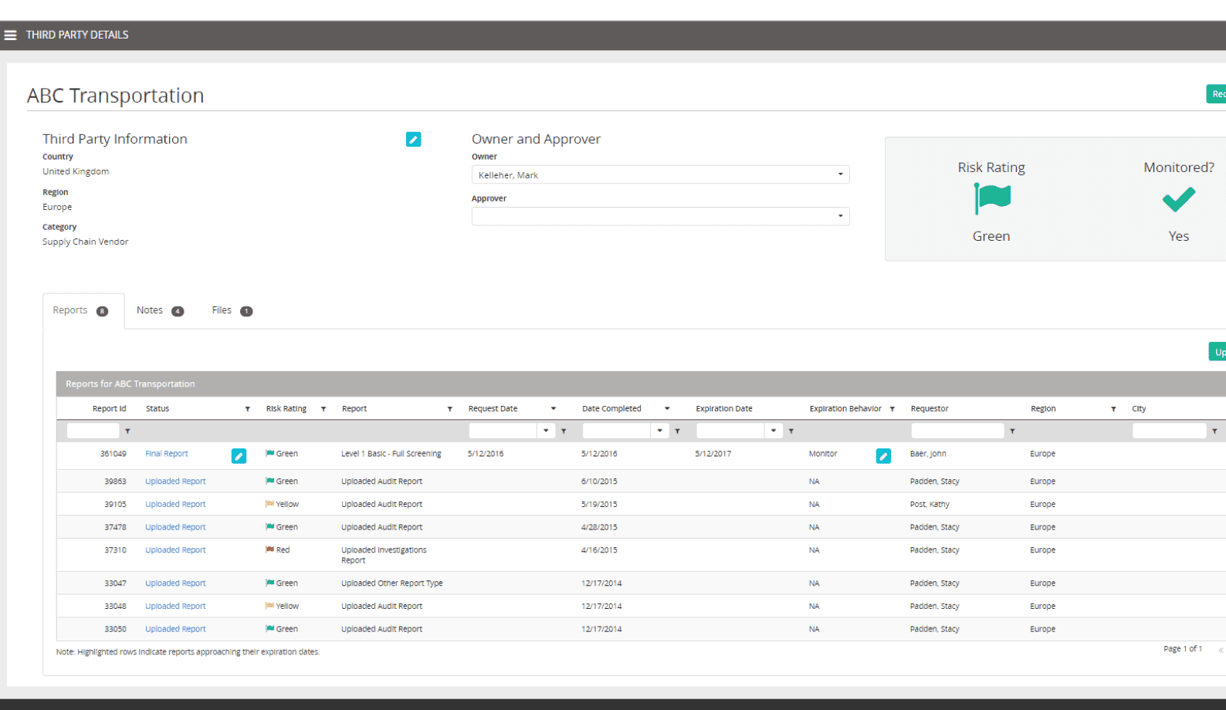Open Region column filter icon
The image size is (1226, 710).
pos(1113,409)
